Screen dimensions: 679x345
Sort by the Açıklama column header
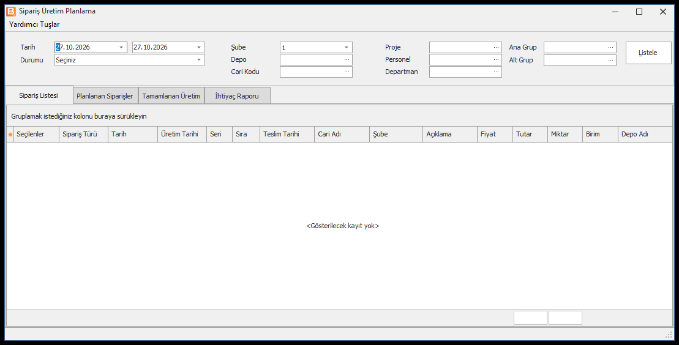click(450, 134)
